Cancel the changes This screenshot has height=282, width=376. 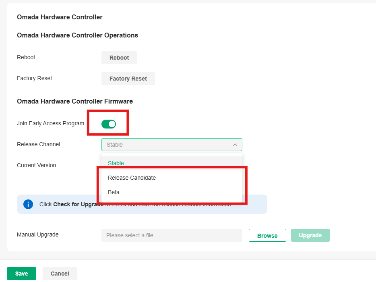60,274
